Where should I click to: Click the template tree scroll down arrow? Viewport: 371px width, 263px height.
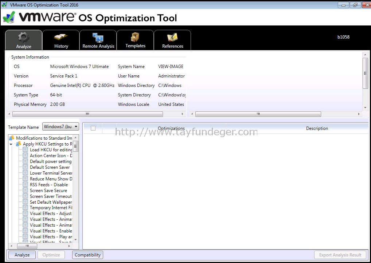coord(76,240)
